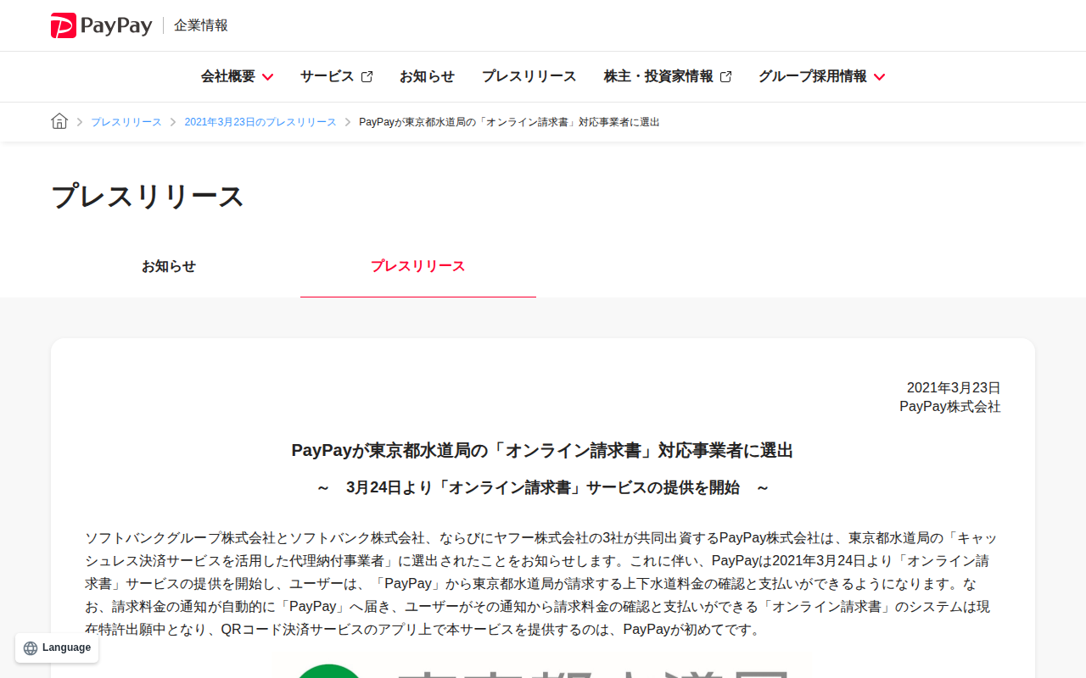1086x678 pixels.
Task: Click the first breadcrumb separator arrow after home
Action: point(80,122)
